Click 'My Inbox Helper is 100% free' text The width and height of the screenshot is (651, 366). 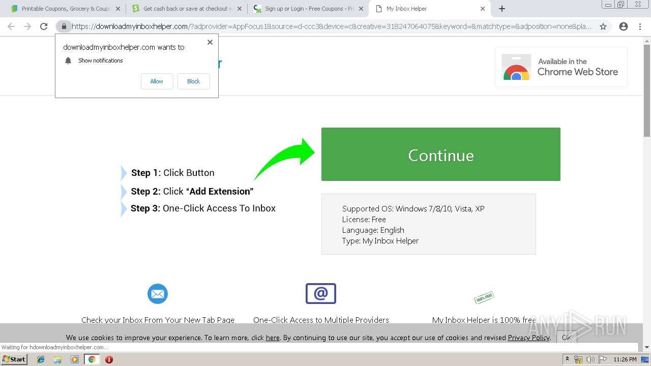click(x=484, y=320)
